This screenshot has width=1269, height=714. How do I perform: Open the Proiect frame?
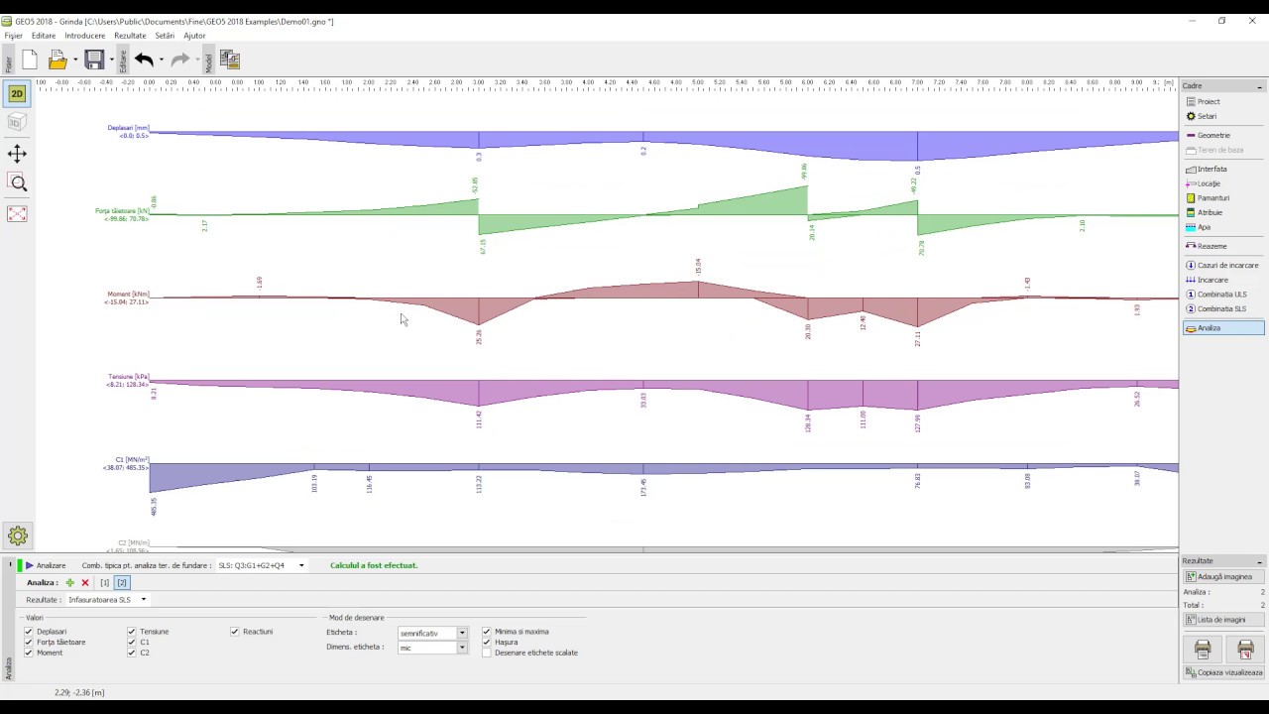point(1223,101)
